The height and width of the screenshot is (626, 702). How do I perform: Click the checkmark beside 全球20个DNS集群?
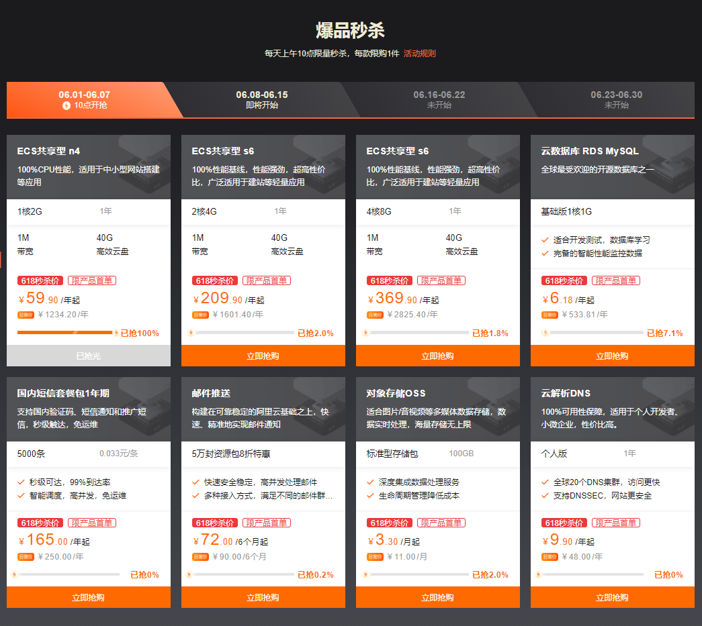pos(545,482)
